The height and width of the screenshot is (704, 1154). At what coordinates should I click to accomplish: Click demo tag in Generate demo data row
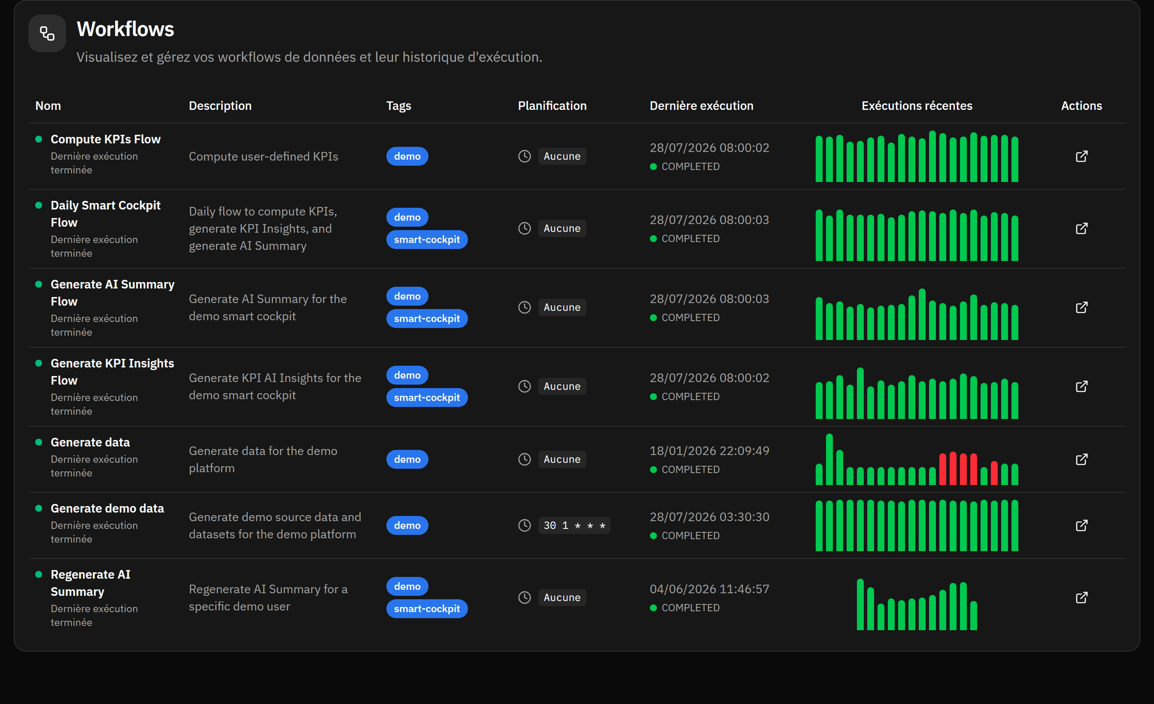click(407, 525)
